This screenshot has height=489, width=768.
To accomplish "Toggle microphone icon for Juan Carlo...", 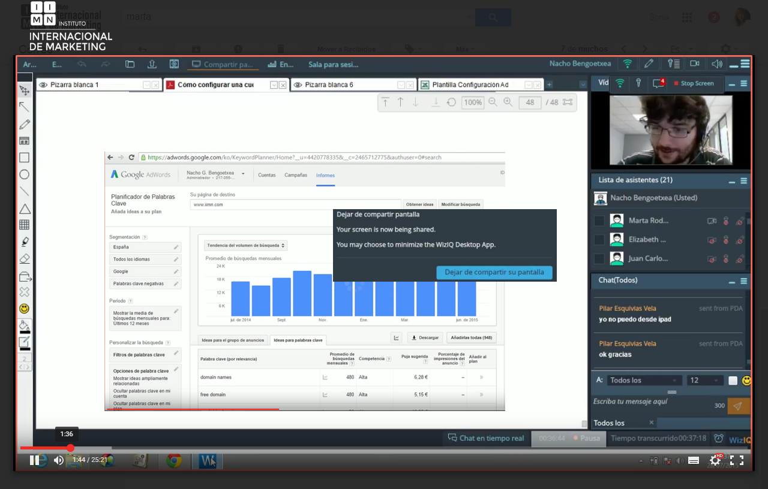I will [725, 259].
